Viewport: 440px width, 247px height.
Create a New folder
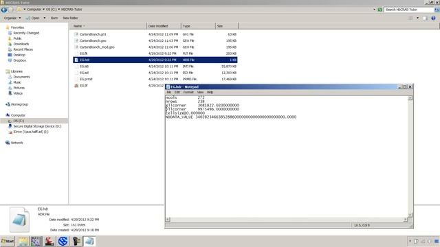click(70, 19)
